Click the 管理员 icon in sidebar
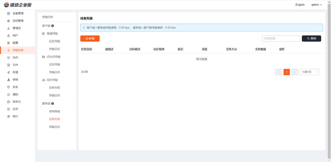The width and height of the screenshot is (331, 162). [9, 28]
